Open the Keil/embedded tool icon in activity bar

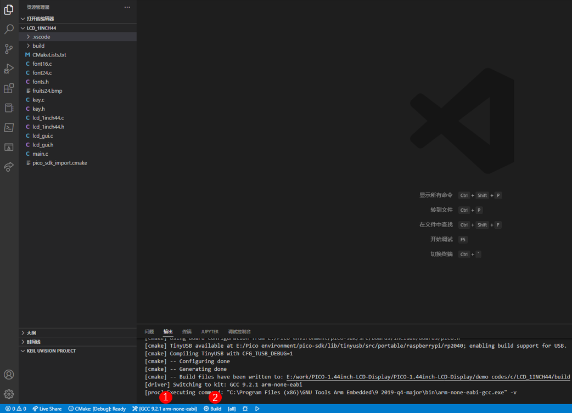click(9, 108)
